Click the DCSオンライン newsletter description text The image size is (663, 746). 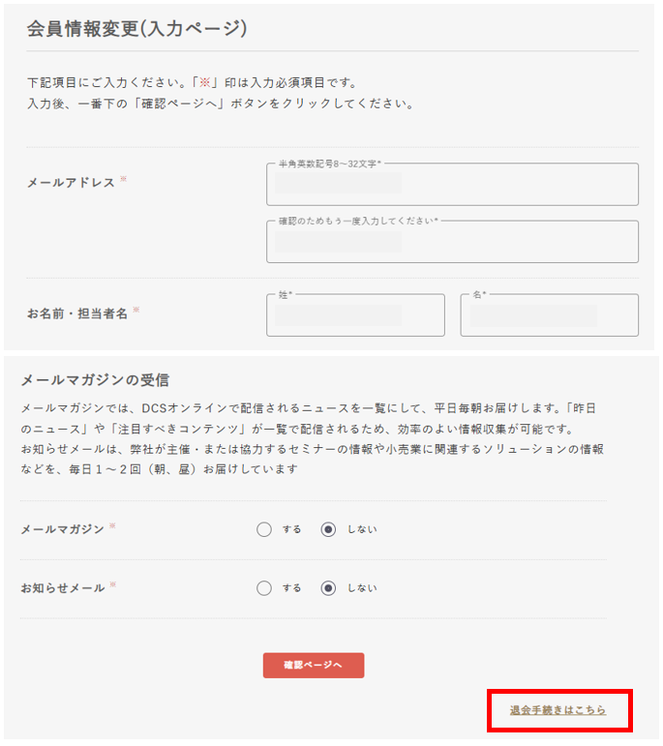pos(310,409)
